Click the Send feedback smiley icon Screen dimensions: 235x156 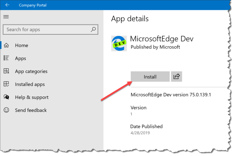6,110
